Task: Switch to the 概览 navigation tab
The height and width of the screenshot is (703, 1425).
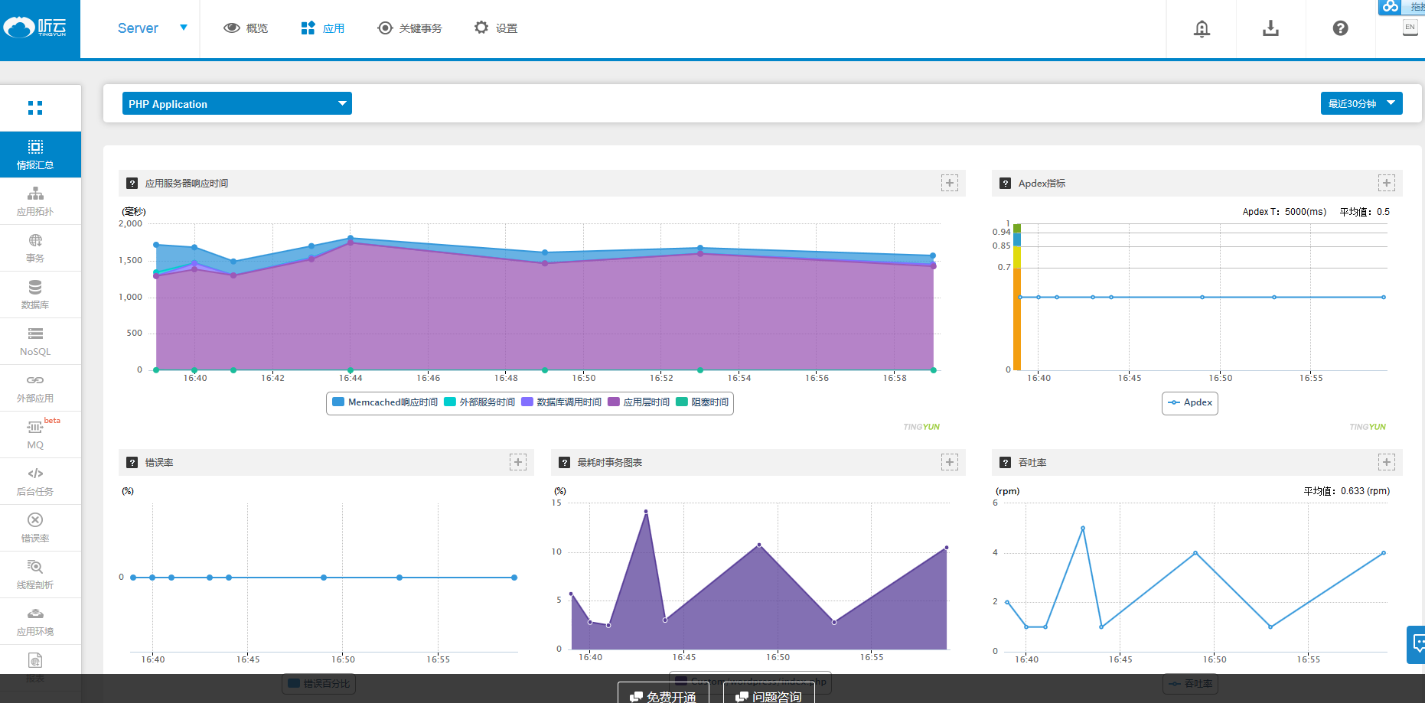Action: [246, 28]
